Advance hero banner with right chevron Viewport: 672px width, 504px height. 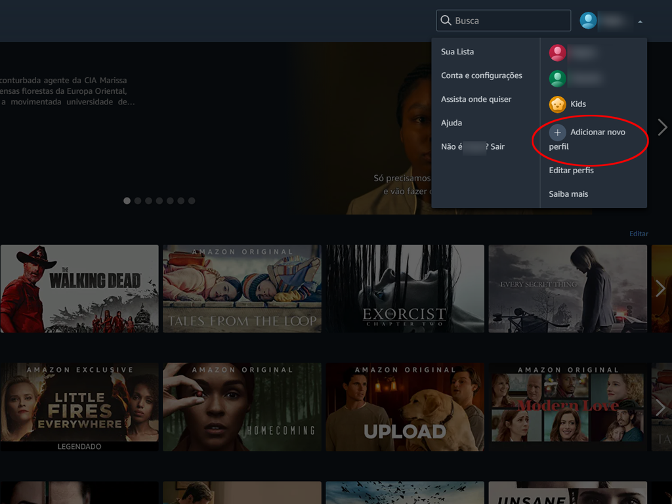662,127
